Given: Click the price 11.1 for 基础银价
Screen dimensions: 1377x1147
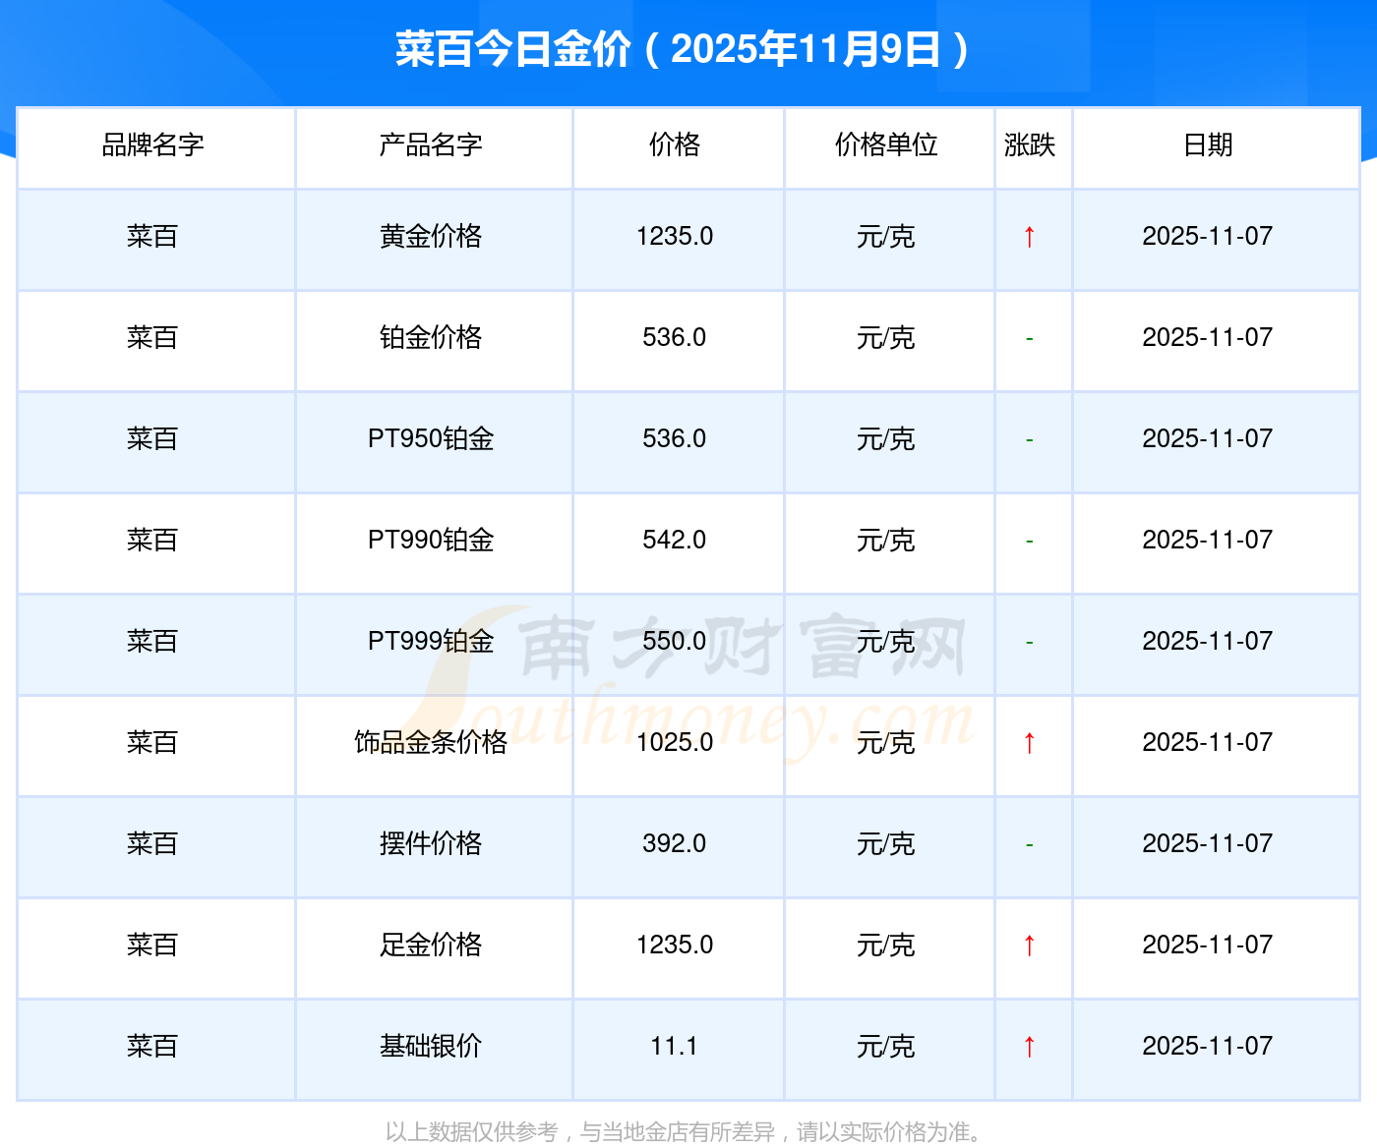Looking at the screenshot, I should 675,1047.
